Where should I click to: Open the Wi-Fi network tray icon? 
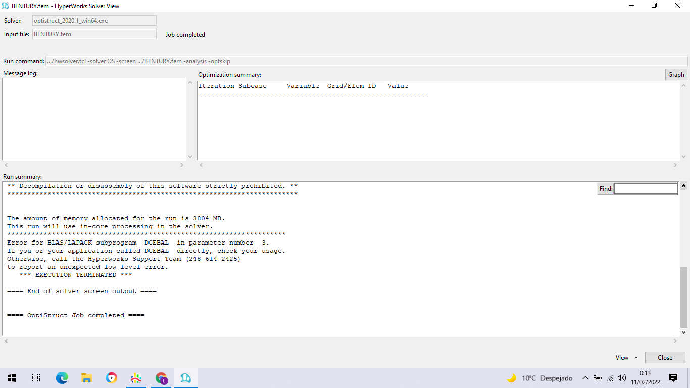pyautogui.click(x=610, y=378)
